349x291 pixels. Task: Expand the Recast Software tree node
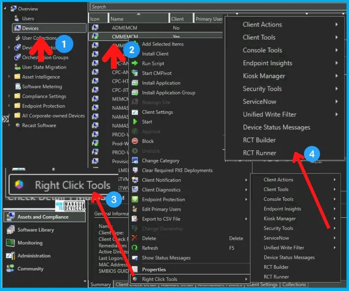pos(9,125)
